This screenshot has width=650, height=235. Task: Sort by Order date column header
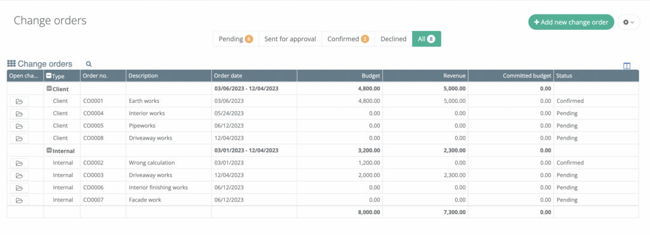tap(254, 76)
